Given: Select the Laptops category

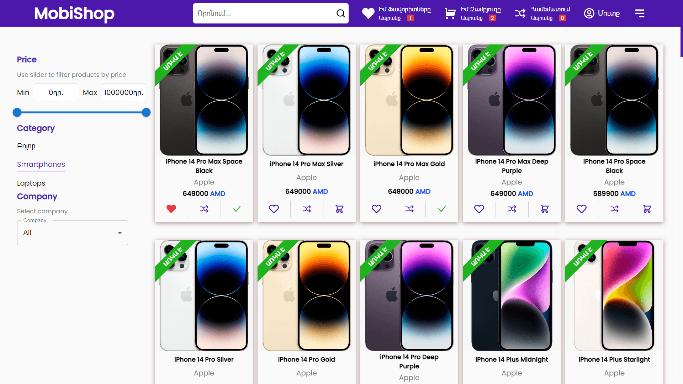Looking at the screenshot, I should coord(31,183).
